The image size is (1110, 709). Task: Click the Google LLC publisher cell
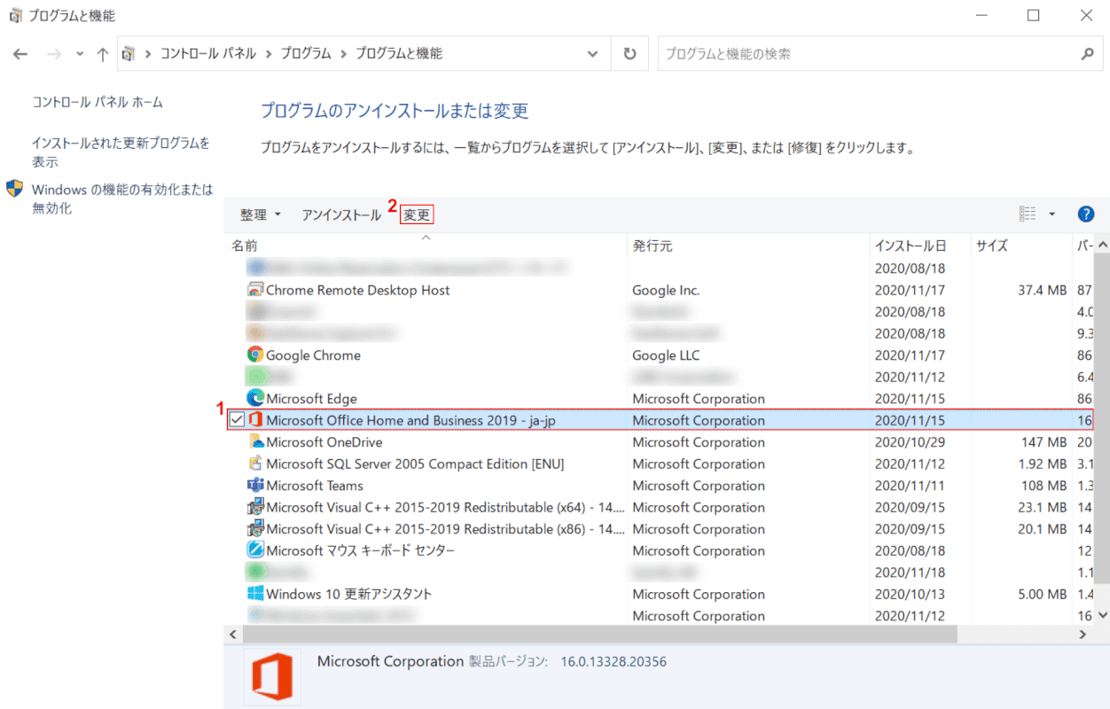(666, 355)
